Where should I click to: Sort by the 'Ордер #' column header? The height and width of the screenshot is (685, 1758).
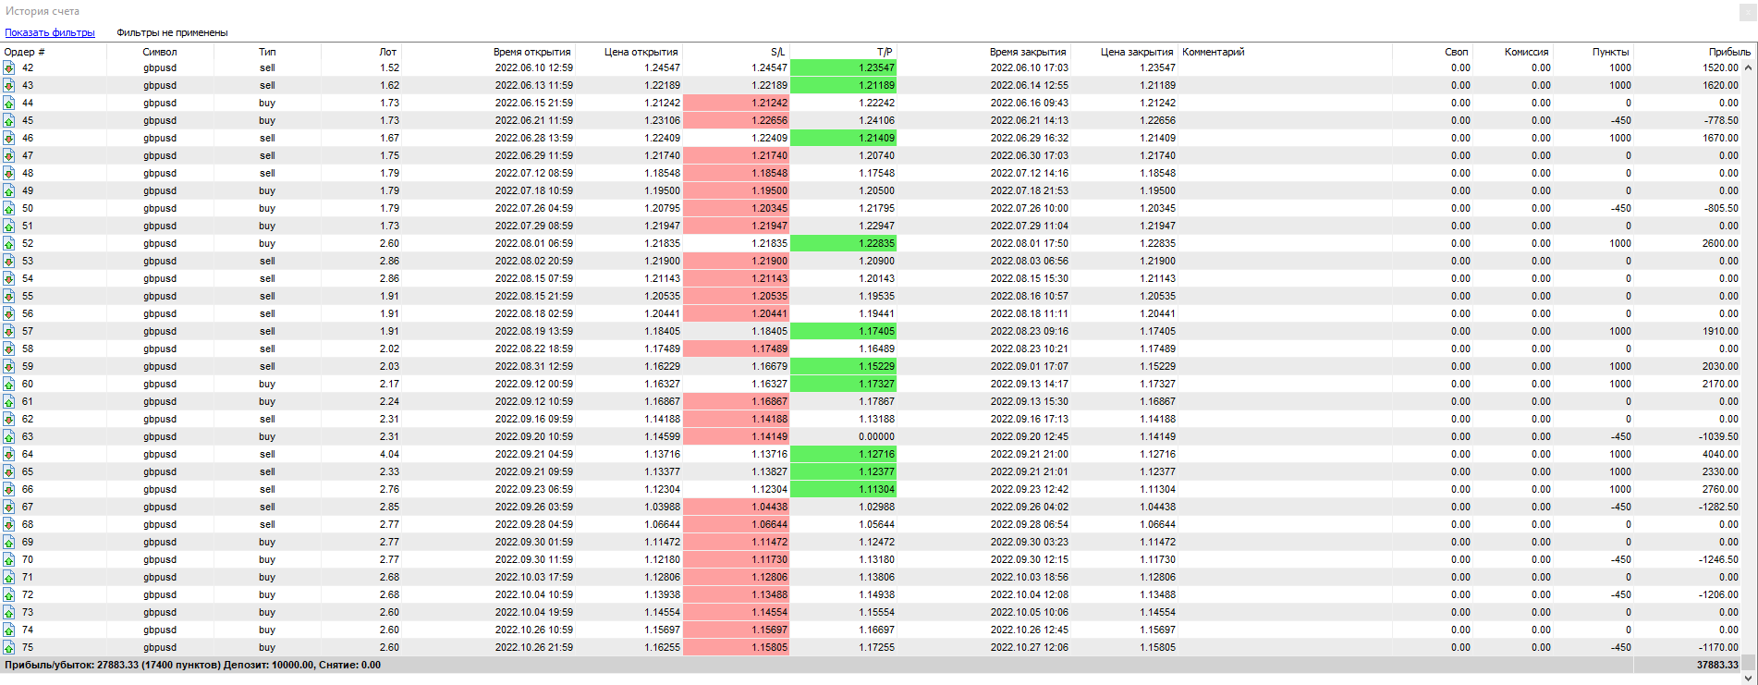(x=25, y=52)
